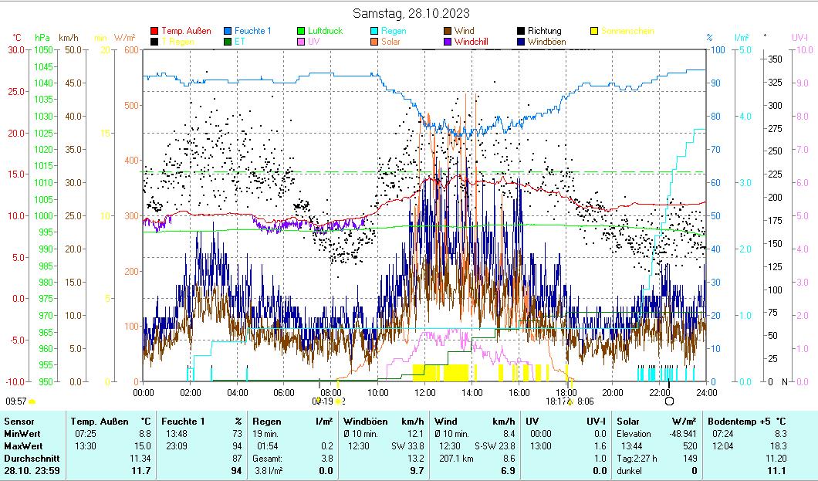Select the yellow Sonnenschein legend marker

(595, 32)
